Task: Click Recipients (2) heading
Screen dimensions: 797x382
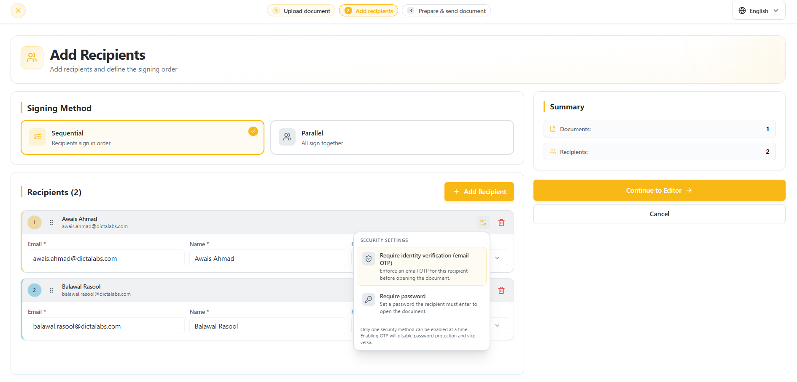Action: tap(54, 192)
